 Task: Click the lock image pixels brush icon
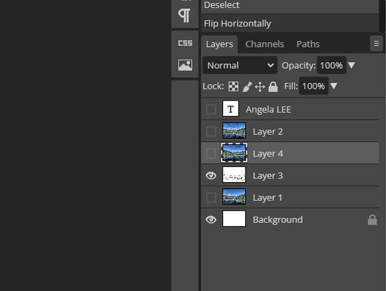[247, 86]
